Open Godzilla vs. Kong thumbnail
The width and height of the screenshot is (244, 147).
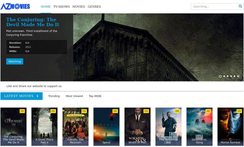click(x=200, y=127)
